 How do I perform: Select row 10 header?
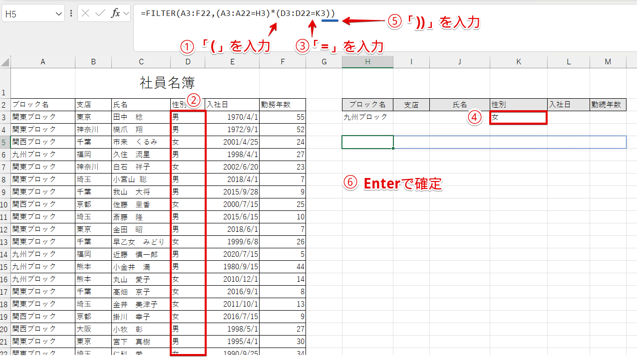pyautogui.click(x=5, y=204)
